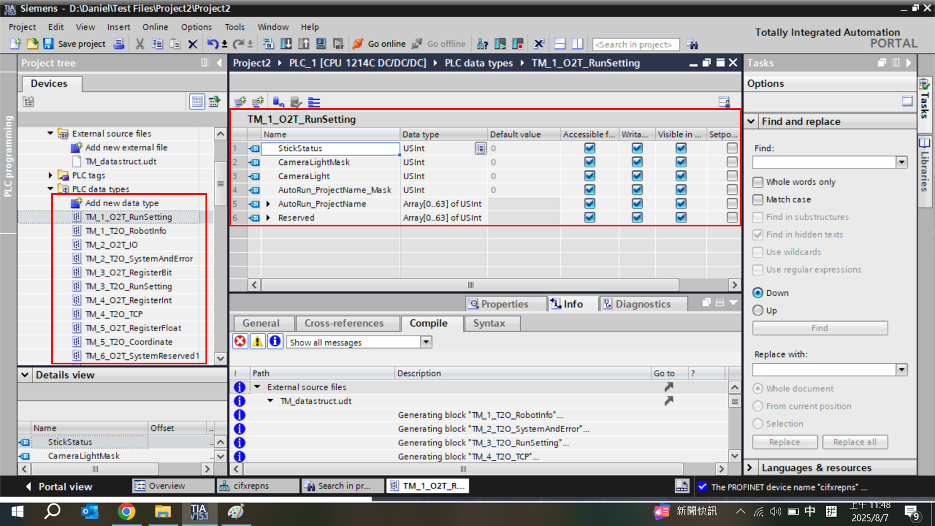Viewport: 935px width, 526px height.
Task: Click the Insert row icon in editor toolbar
Action: (240, 102)
